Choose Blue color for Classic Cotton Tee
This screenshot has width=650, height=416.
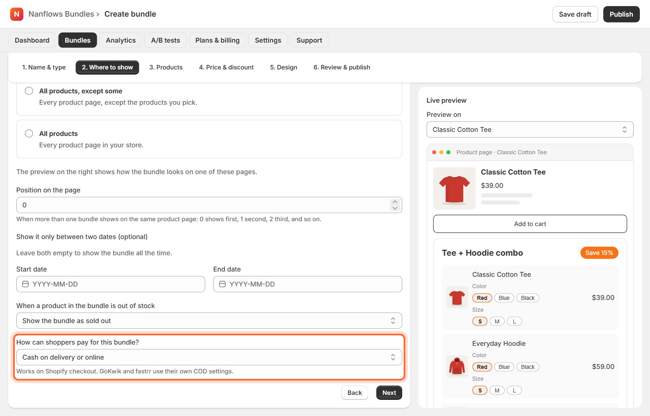[504, 298]
